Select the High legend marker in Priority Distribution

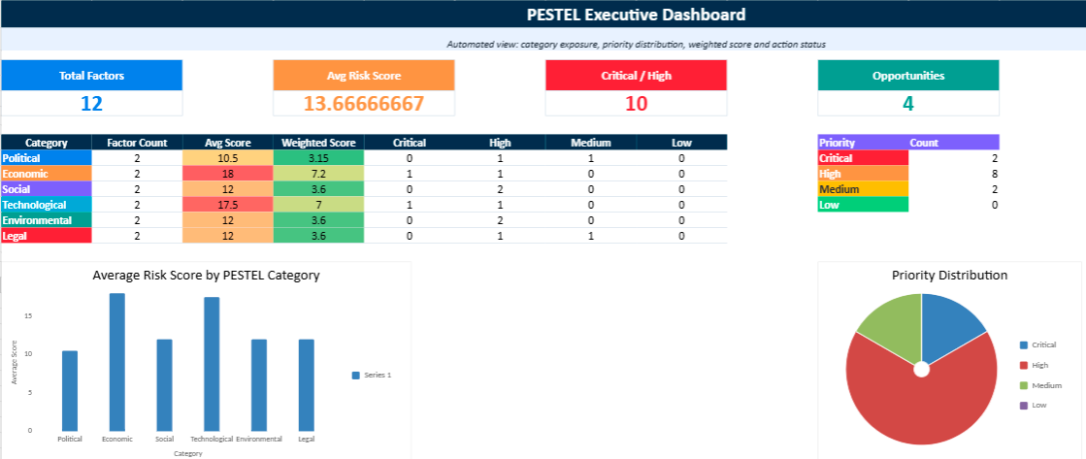click(x=1023, y=365)
